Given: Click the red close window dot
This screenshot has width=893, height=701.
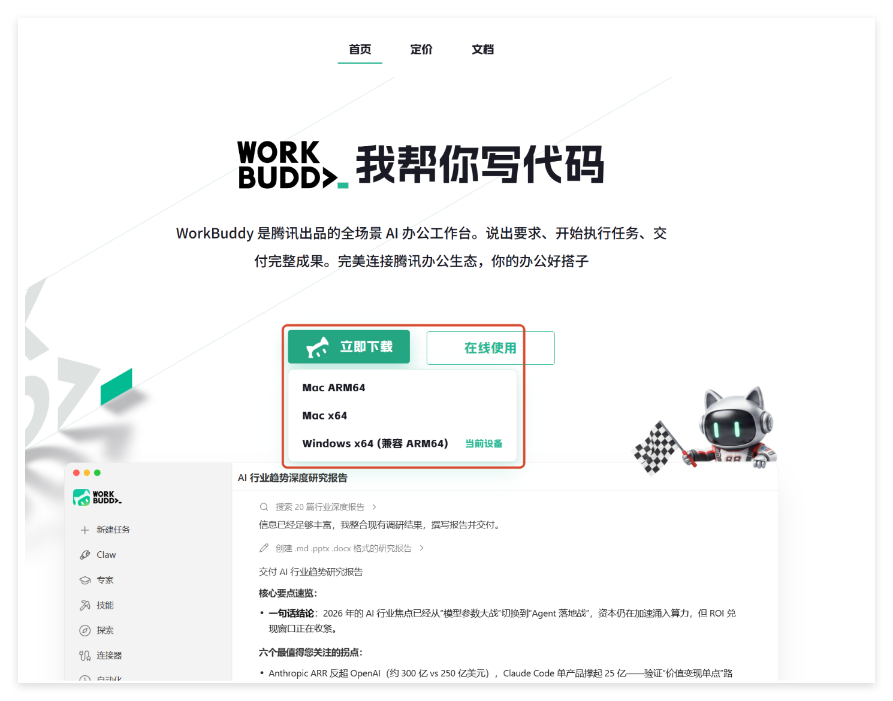Looking at the screenshot, I should click(76, 473).
